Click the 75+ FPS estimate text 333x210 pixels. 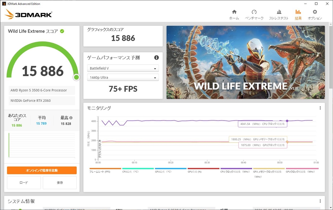pyautogui.click(x=123, y=89)
